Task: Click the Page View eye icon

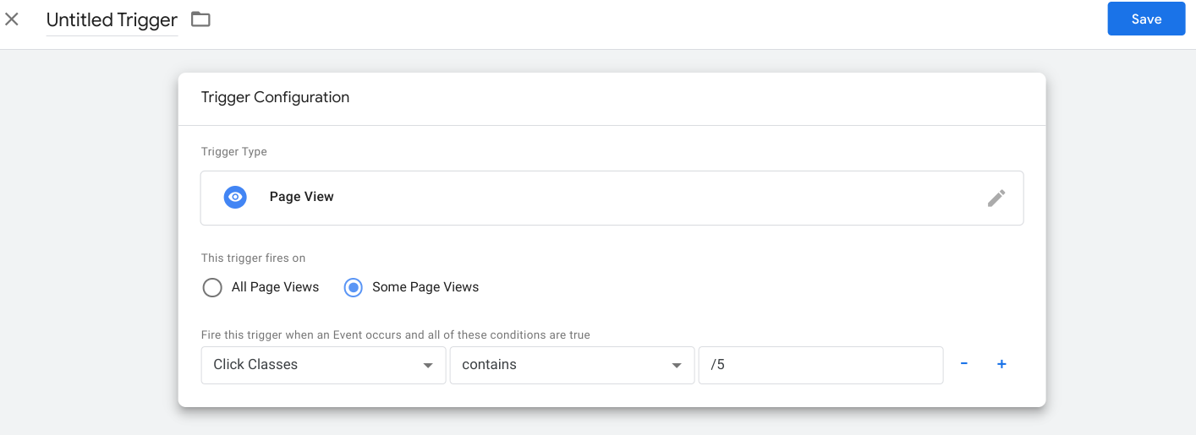Action: tap(235, 197)
